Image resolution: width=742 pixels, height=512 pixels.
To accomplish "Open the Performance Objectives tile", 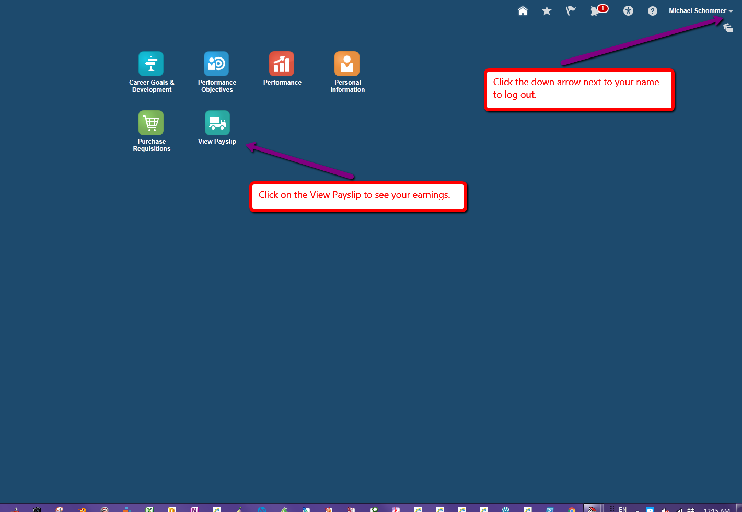I will pos(216,64).
